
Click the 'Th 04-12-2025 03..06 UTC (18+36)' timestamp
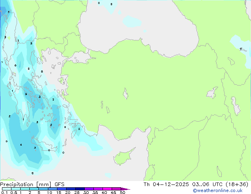196,184
